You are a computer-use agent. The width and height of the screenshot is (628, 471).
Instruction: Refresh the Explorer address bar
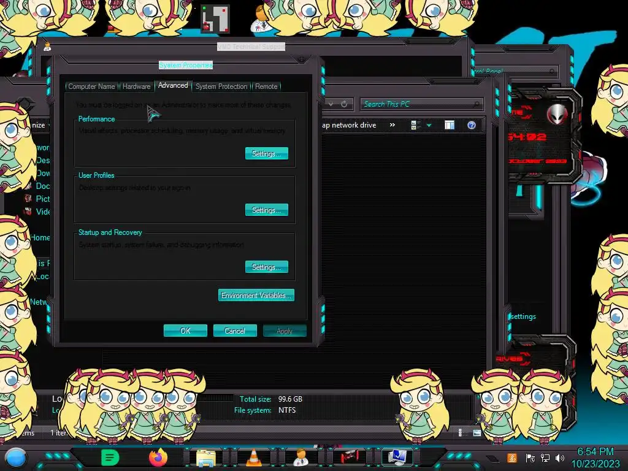344,104
